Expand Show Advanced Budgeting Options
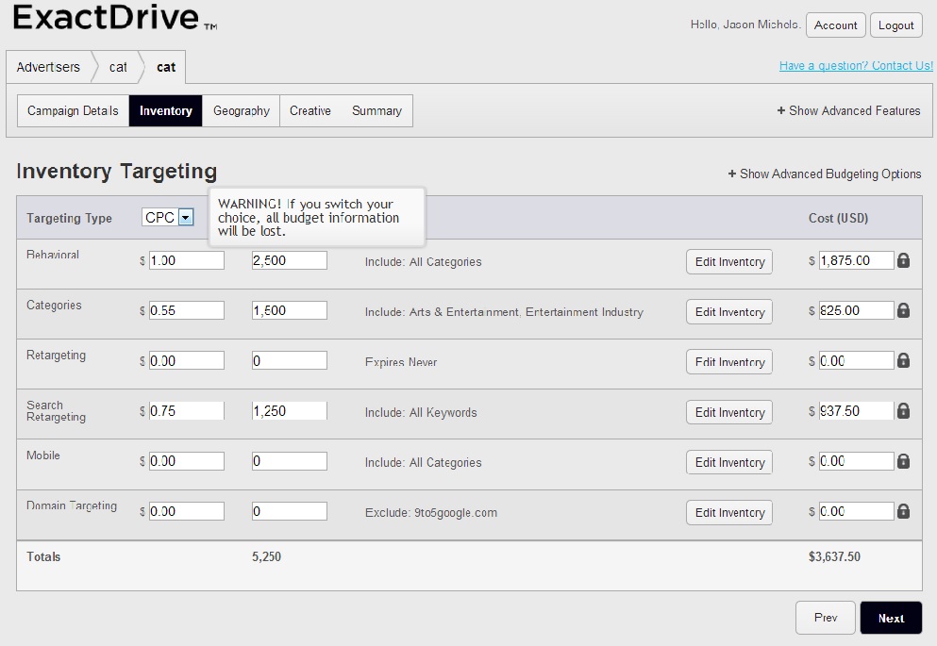 [x=824, y=174]
